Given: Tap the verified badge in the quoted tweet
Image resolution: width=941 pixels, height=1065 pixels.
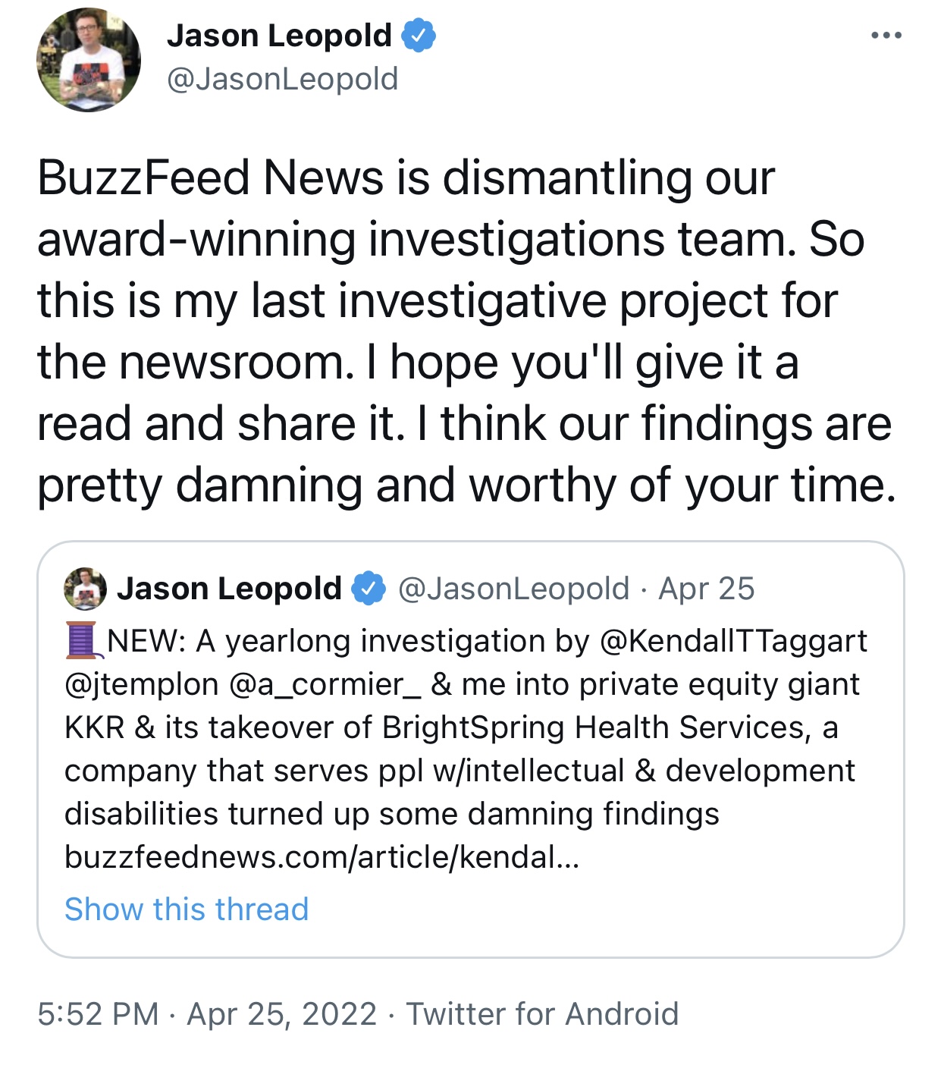Looking at the screenshot, I should pyautogui.click(x=369, y=589).
